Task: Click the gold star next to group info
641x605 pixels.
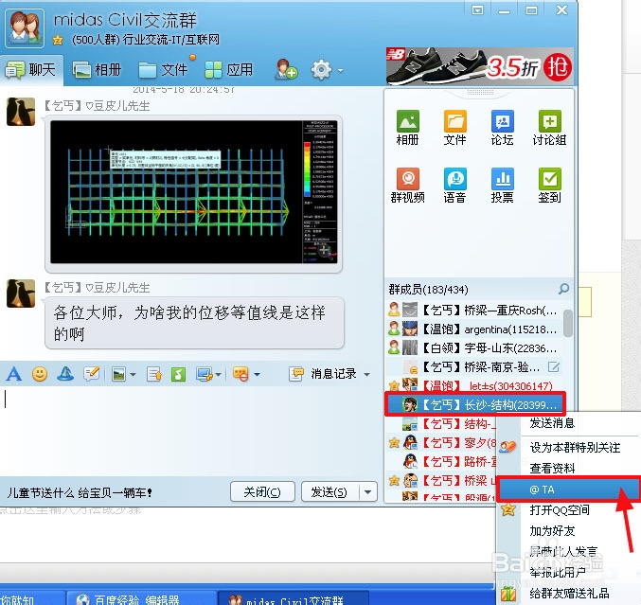Action: (x=58, y=40)
